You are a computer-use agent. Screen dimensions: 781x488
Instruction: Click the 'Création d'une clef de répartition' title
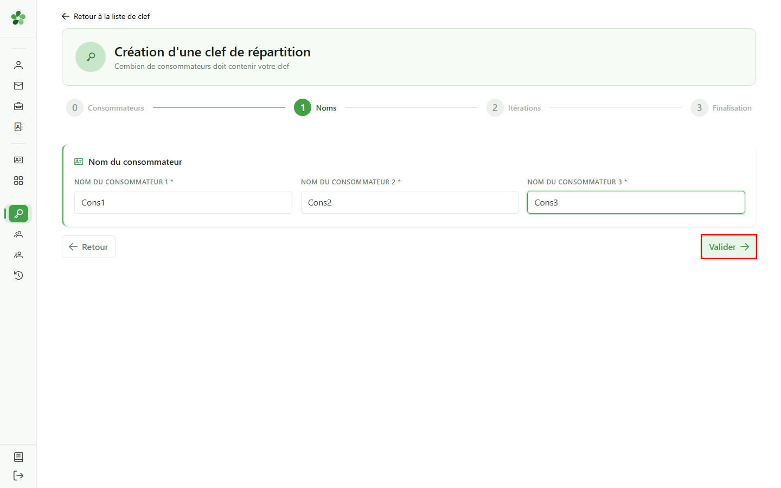(213, 52)
